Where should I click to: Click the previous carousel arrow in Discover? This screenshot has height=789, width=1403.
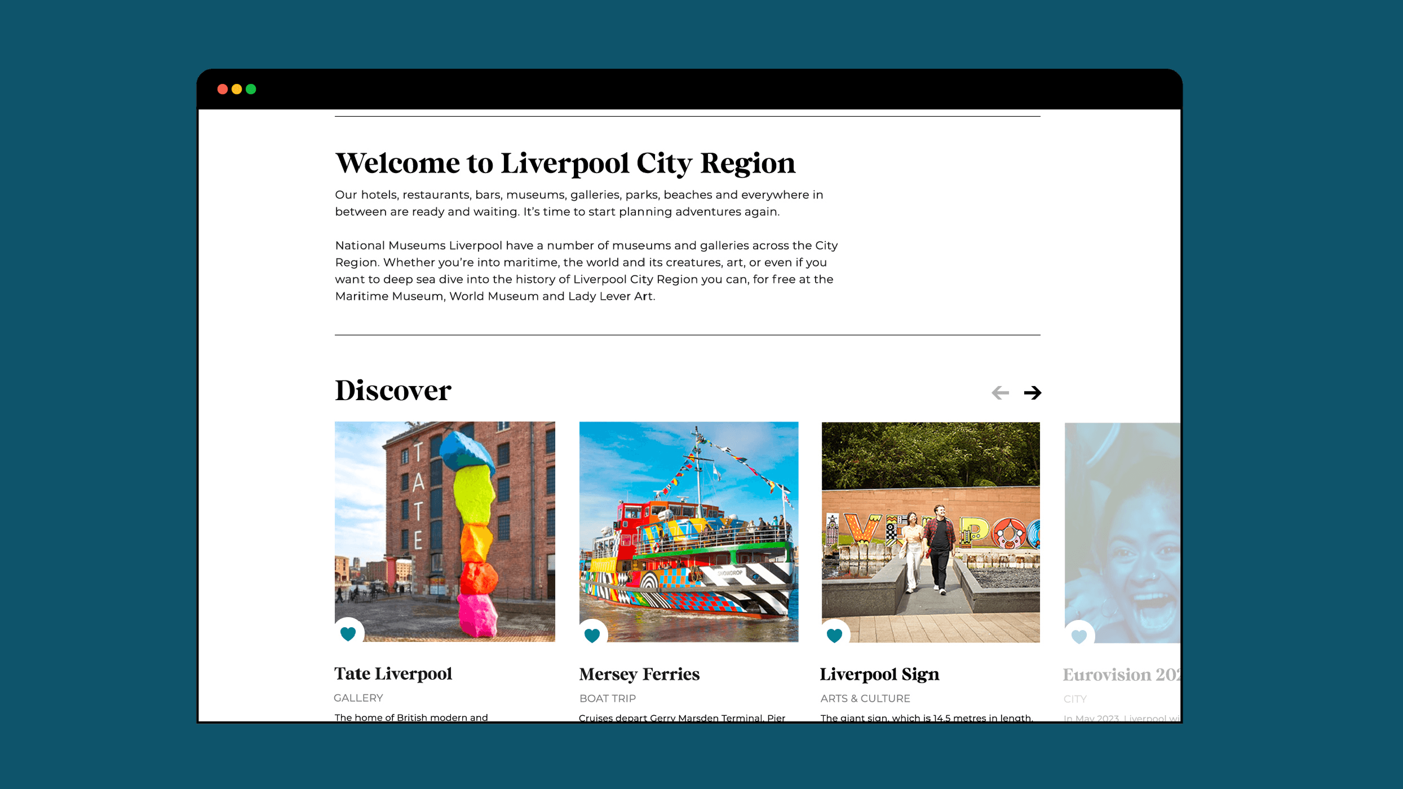(x=1000, y=392)
